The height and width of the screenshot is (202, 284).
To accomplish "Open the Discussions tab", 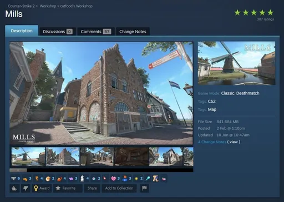I will coord(58,32).
